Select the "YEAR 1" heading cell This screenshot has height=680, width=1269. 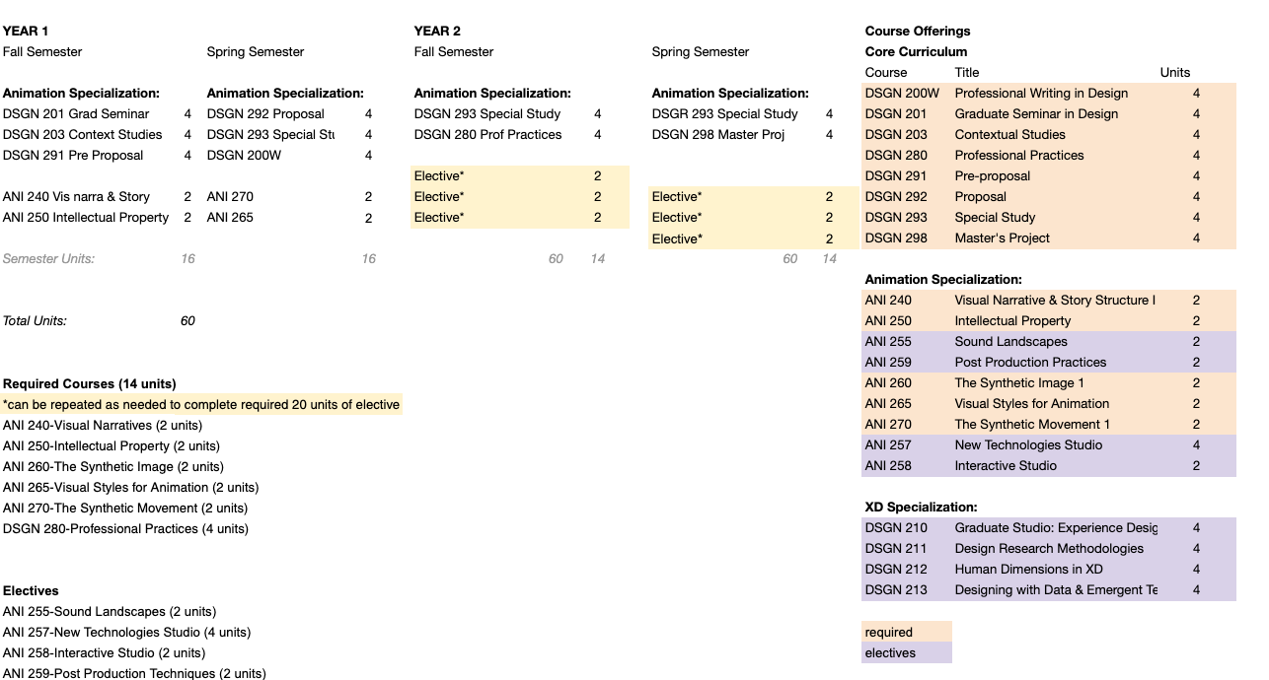[27, 31]
